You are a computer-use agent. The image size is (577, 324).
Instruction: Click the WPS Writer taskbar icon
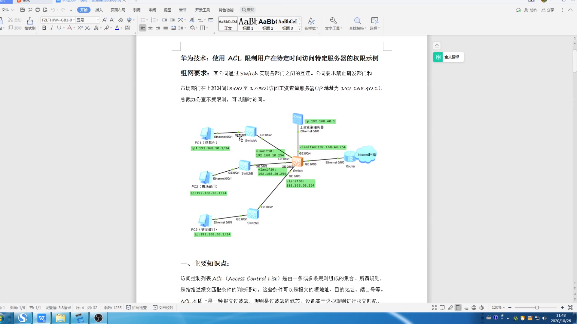click(x=42, y=318)
